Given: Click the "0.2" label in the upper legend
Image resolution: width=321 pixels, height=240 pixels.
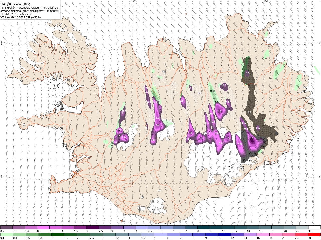Looking at the screenshot, I should (x=2, y=231).
